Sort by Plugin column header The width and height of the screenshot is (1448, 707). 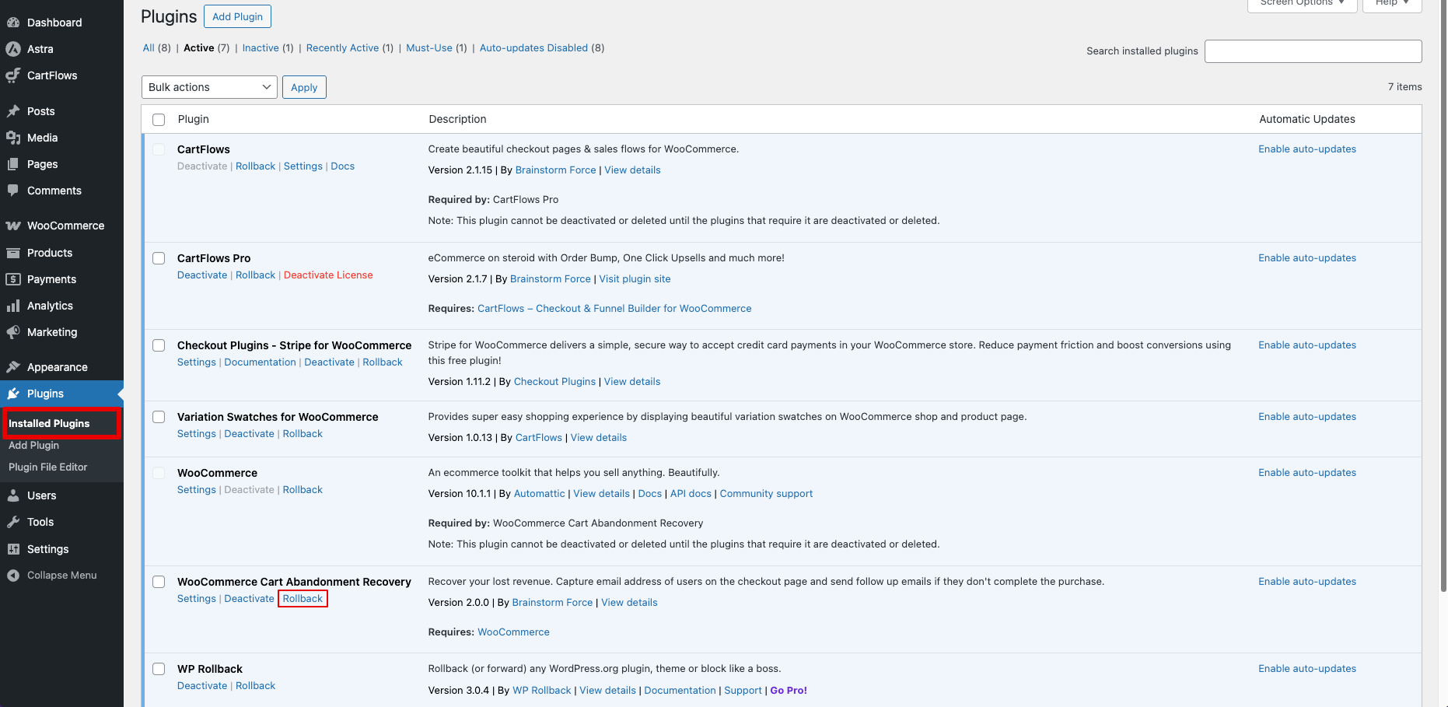pyautogui.click(x=193, y=120)
